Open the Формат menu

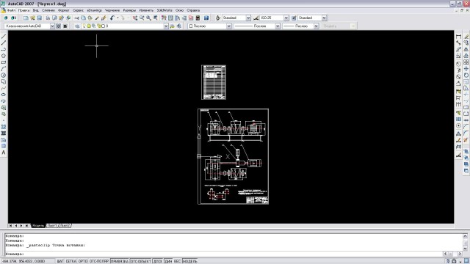pos(64,10)
